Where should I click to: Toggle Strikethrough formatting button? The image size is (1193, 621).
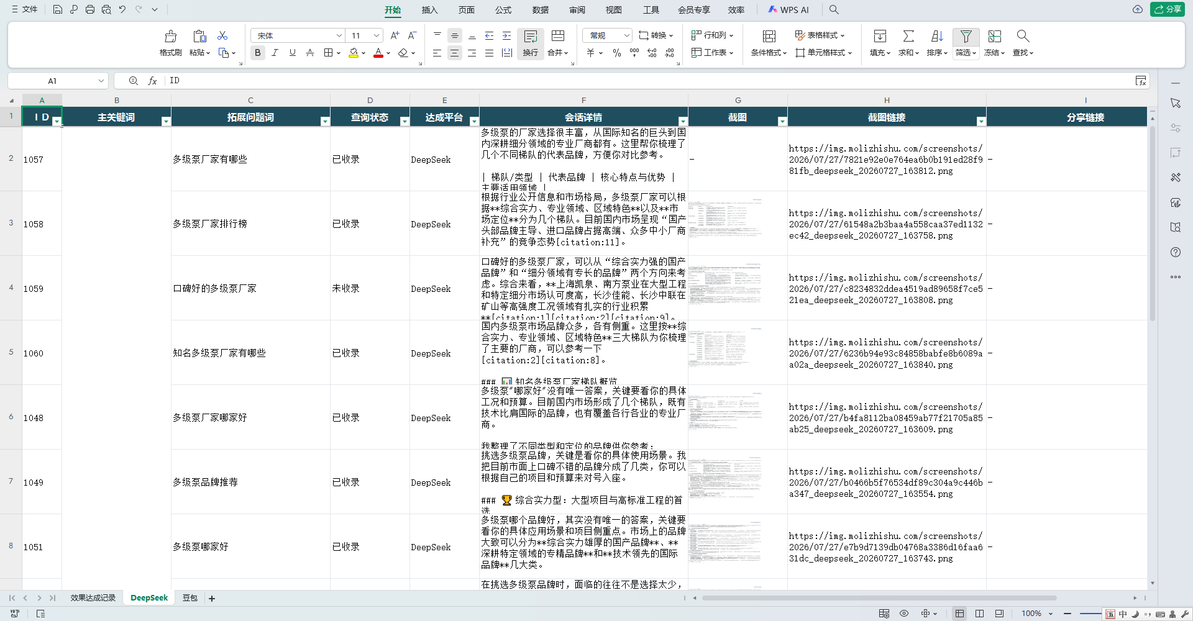309,53
